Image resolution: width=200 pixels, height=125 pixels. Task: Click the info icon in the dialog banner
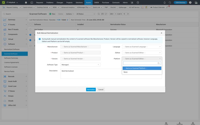pyautogui.click(x=39, y=39)
